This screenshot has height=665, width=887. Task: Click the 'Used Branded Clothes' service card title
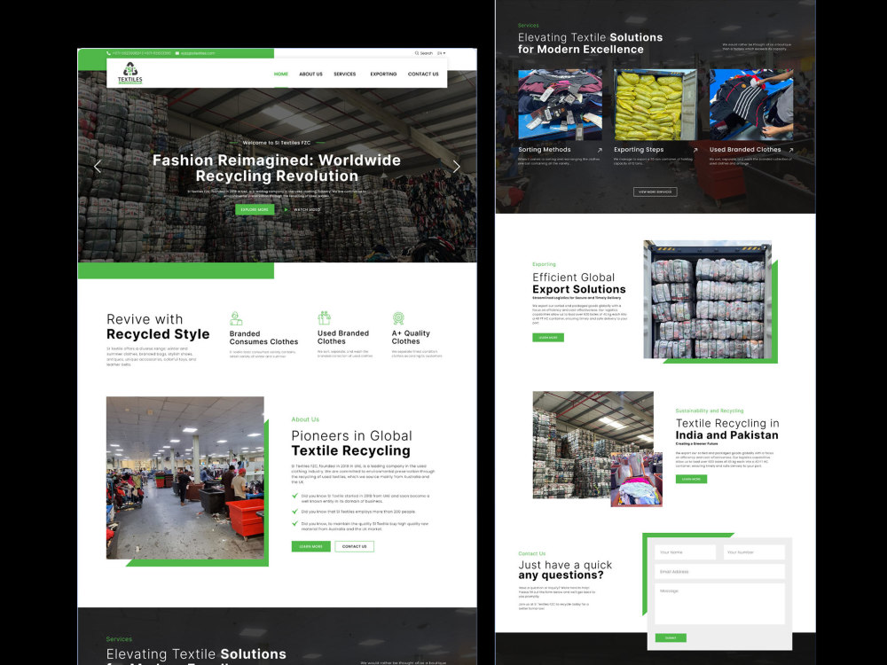745,150
